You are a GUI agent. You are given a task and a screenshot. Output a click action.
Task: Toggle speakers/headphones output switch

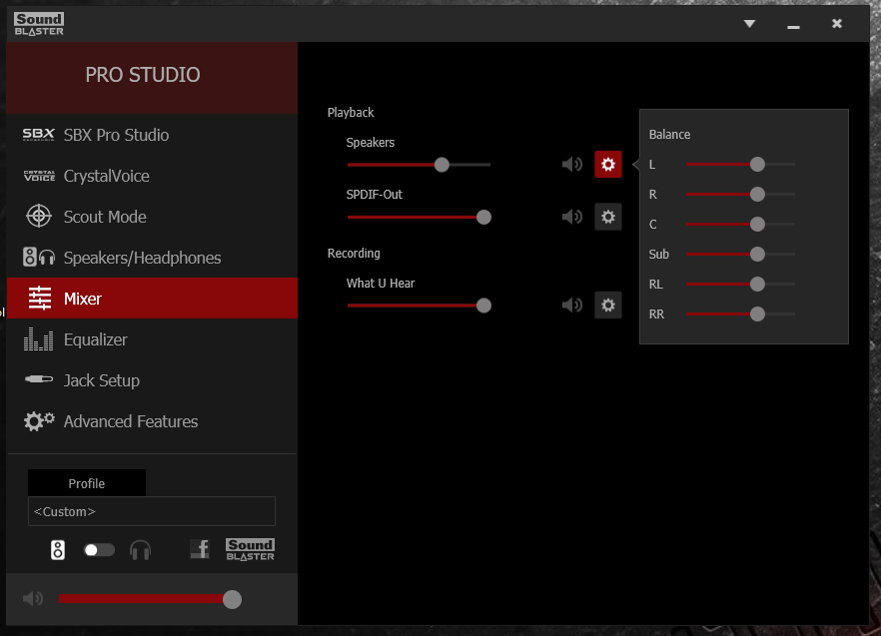tap(99, 550)
